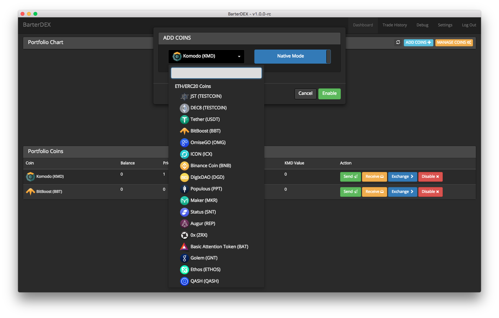This screenshot has width=499, height=318.
Task: Click the Populous PPT coin icon
Action: pos(184,189)
